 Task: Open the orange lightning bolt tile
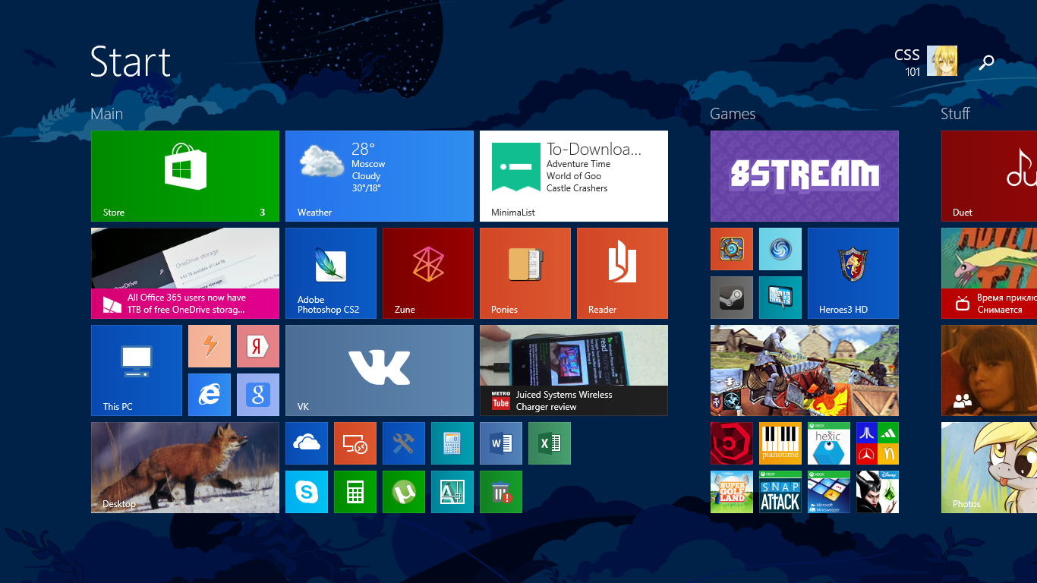(x=210, y=346)
